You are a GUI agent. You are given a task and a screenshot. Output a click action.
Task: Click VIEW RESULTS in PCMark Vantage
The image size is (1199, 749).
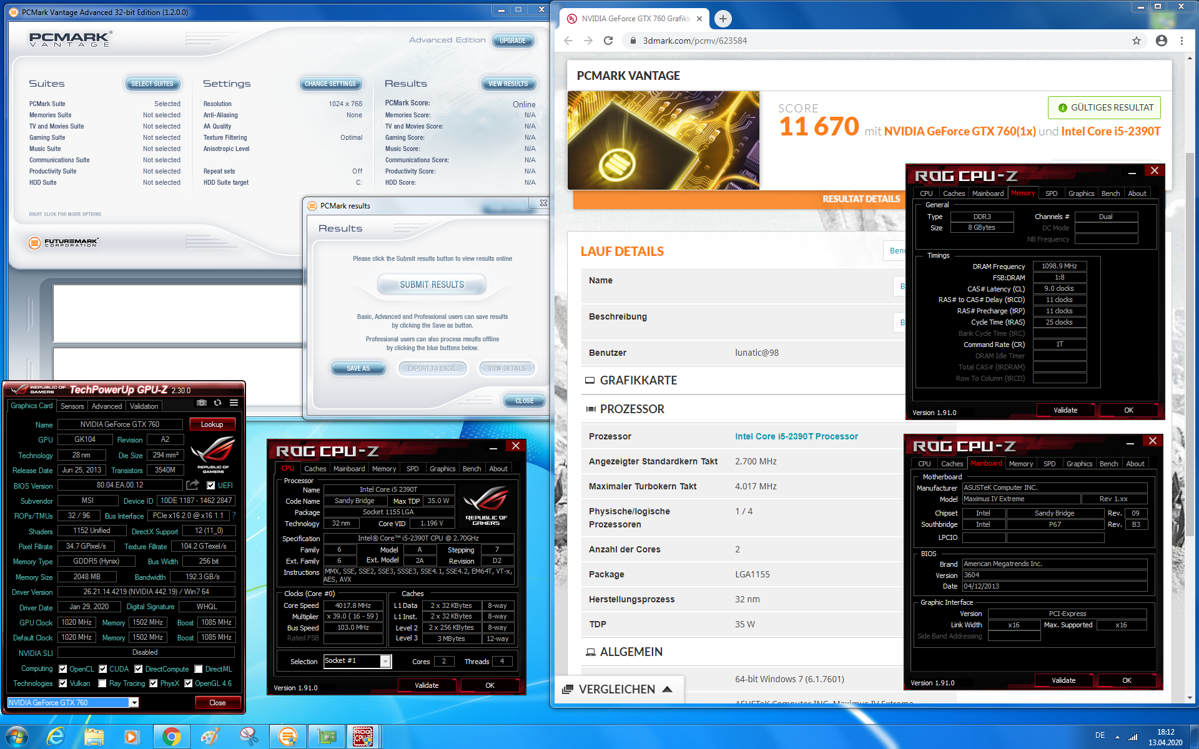point(508,84)
